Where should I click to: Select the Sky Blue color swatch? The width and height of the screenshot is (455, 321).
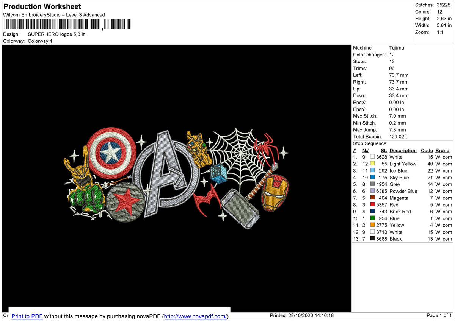[372, 178]
